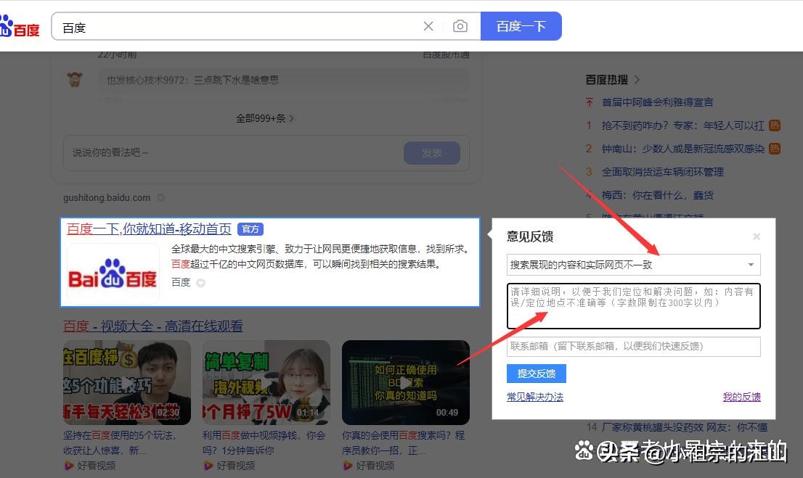Click the 百度一下 search button
Viewport: 803px width, 478px height.
click(x=523, y=25)
